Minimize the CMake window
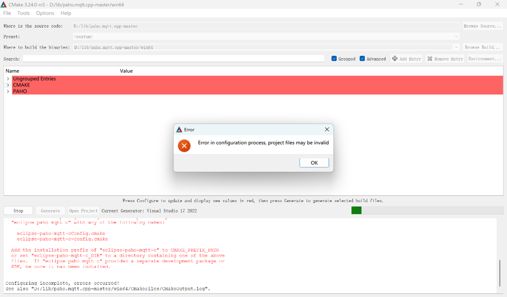The width and height of the screenshot is (507, 297). tap(461, 4)
